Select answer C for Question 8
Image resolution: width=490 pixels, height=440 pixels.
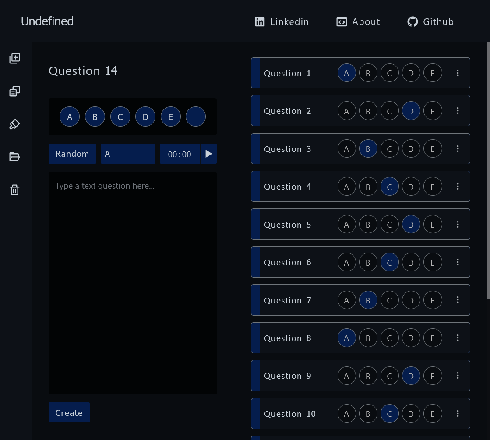390,338
